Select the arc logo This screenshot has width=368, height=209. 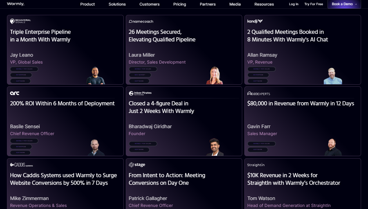point(15,93)
